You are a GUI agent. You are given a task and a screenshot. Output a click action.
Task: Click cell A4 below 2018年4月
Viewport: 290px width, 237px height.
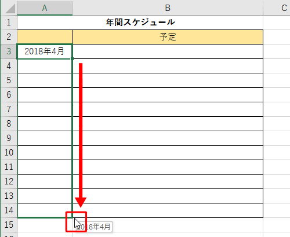45,66
